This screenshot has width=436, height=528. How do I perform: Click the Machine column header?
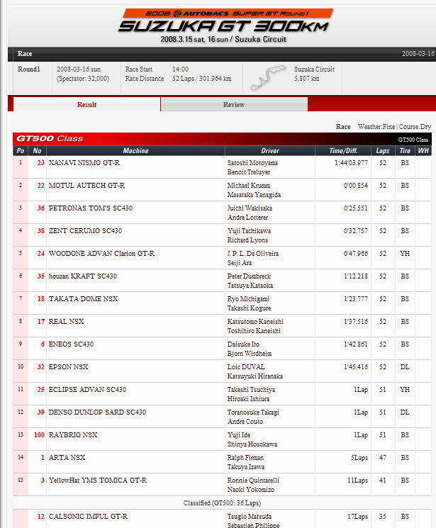tap(135, 151)
